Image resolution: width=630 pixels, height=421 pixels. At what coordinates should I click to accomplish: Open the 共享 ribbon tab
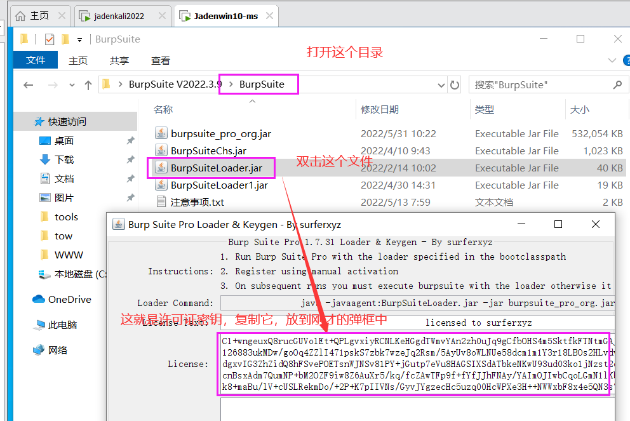tap(119, 61)
